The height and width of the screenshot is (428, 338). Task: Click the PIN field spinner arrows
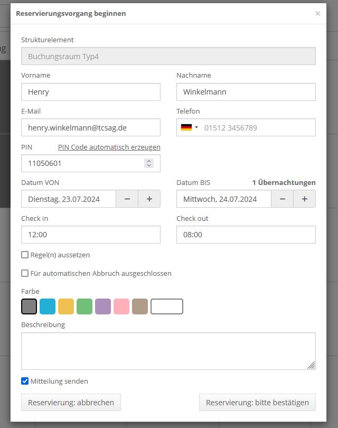pyautogui.click(x=149, y=163)
